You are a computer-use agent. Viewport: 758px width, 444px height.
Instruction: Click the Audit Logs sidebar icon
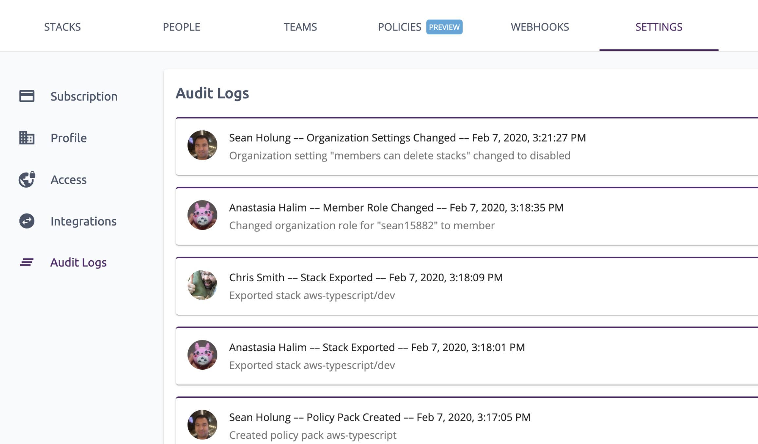26,262
